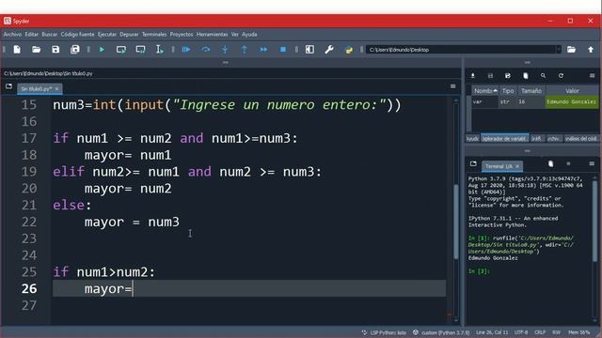Open file using folder toolbar icon
602x338 pixels.
[x=36, y=50]
